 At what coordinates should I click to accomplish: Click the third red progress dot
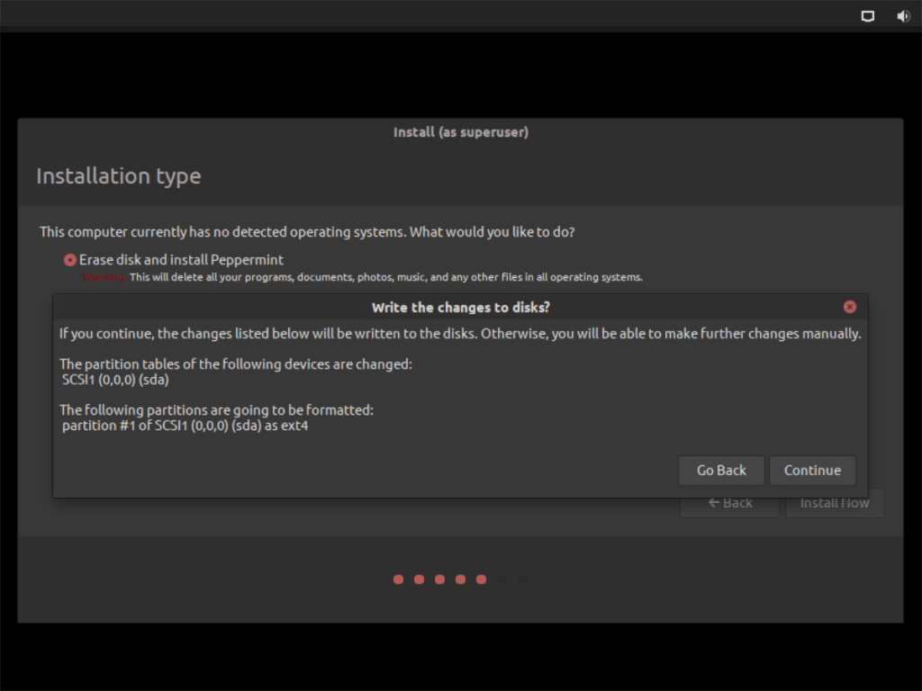[x=439, y=579]
